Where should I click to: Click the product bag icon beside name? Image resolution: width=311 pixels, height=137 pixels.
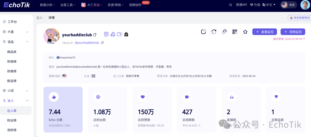point(113,34)
